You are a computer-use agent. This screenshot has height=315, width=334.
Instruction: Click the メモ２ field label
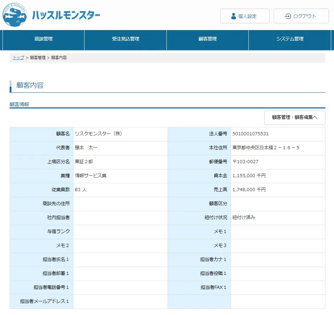63,245
